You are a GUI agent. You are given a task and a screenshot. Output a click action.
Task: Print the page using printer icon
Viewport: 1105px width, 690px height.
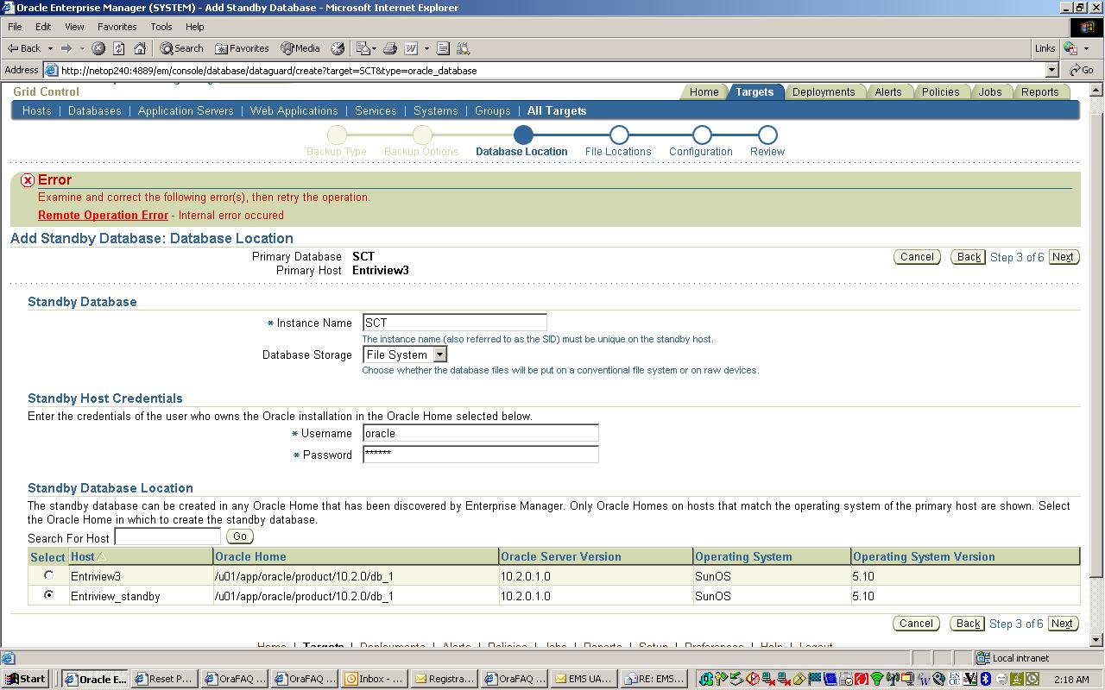pyautogui.click(x=390, y=48)
